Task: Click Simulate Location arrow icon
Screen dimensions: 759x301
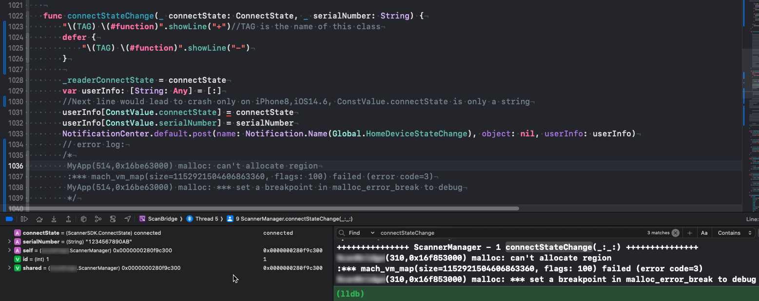Action: click(x=128, y=219)
